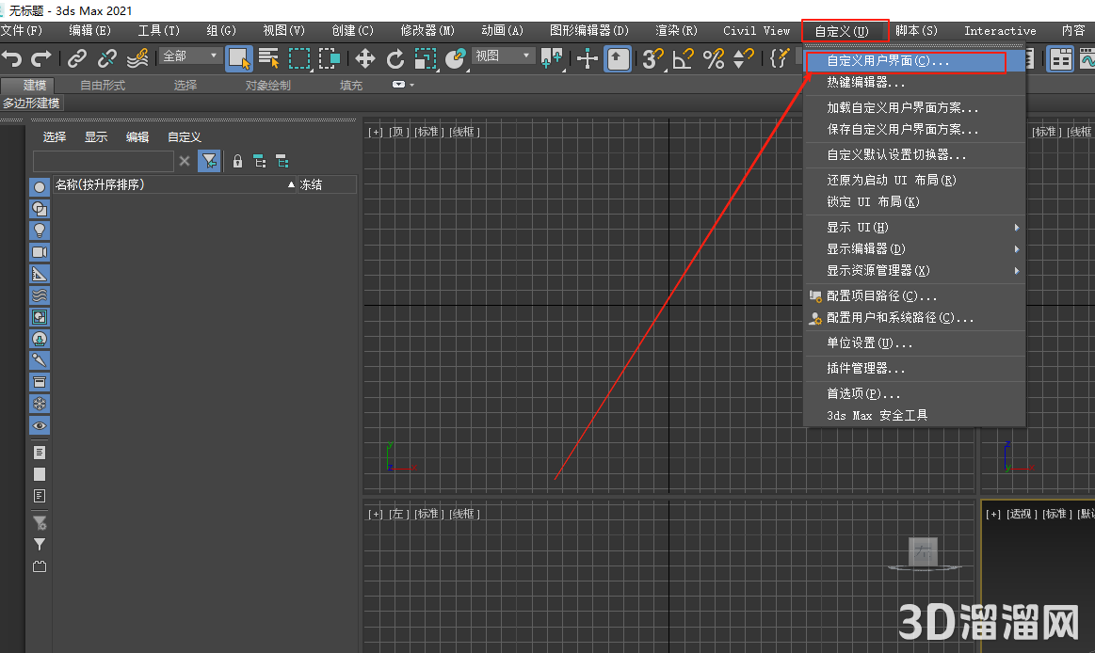Toggle cameras display in the scene explorer sidebar
This screenshot has height=653, width=1095.
40,251
